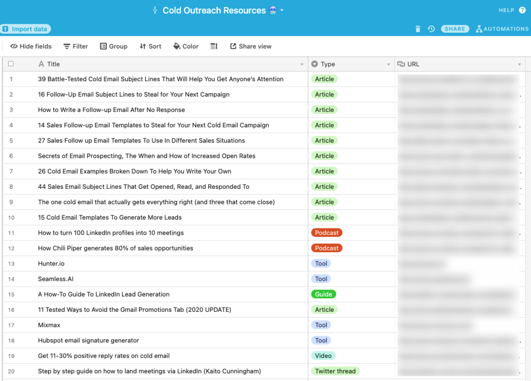Screen dimensions: 531x381
Task: Select row number 12
Action: tap(11, 249)
